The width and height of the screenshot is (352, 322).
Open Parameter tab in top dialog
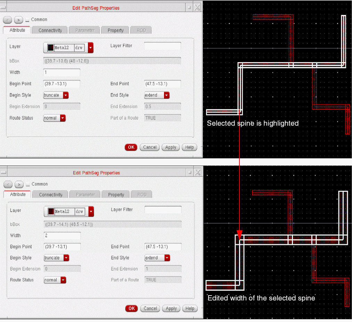[x=85, y=30]
